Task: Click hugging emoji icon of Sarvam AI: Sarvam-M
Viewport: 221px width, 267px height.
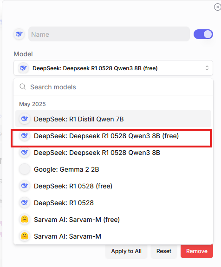Action: [25, 236]
